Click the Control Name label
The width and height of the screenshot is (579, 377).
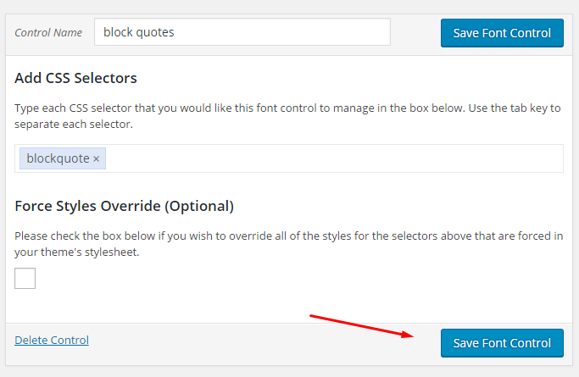48,32
